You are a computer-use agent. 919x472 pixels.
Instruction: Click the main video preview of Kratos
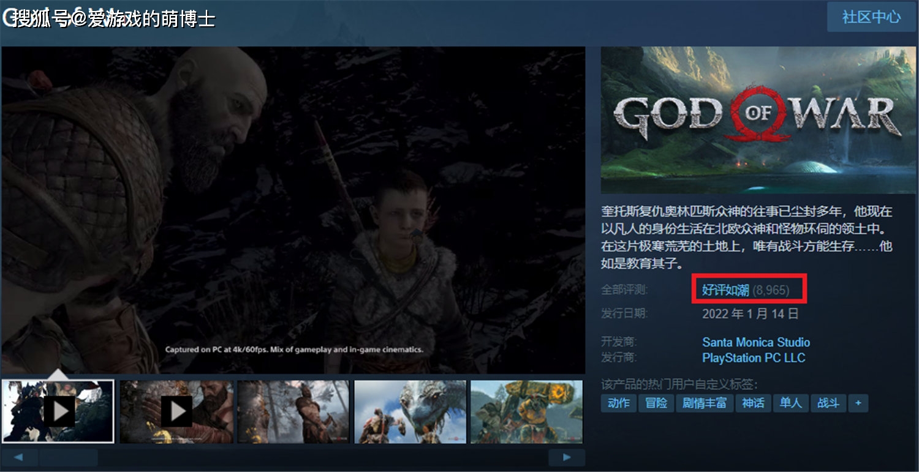(293, 210)
